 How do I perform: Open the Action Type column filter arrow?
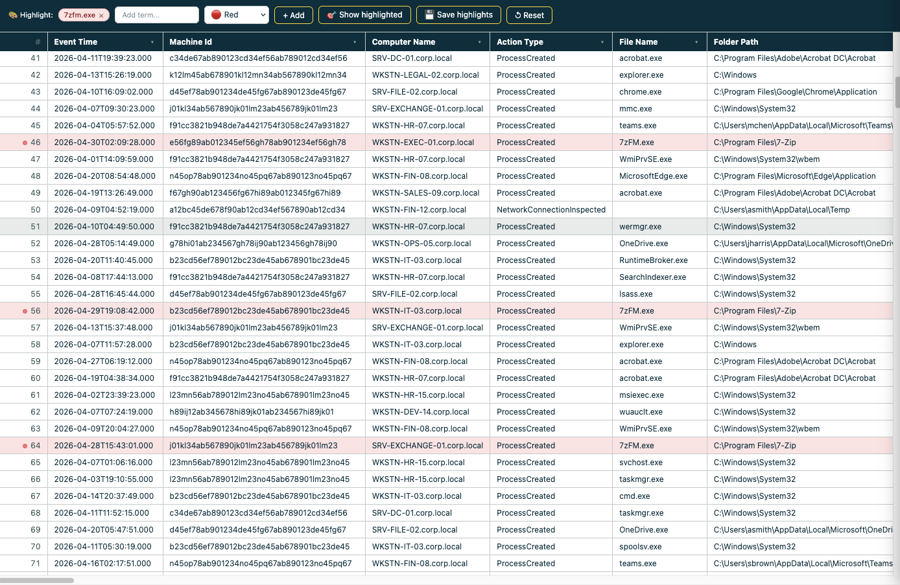tap(602, 42)
